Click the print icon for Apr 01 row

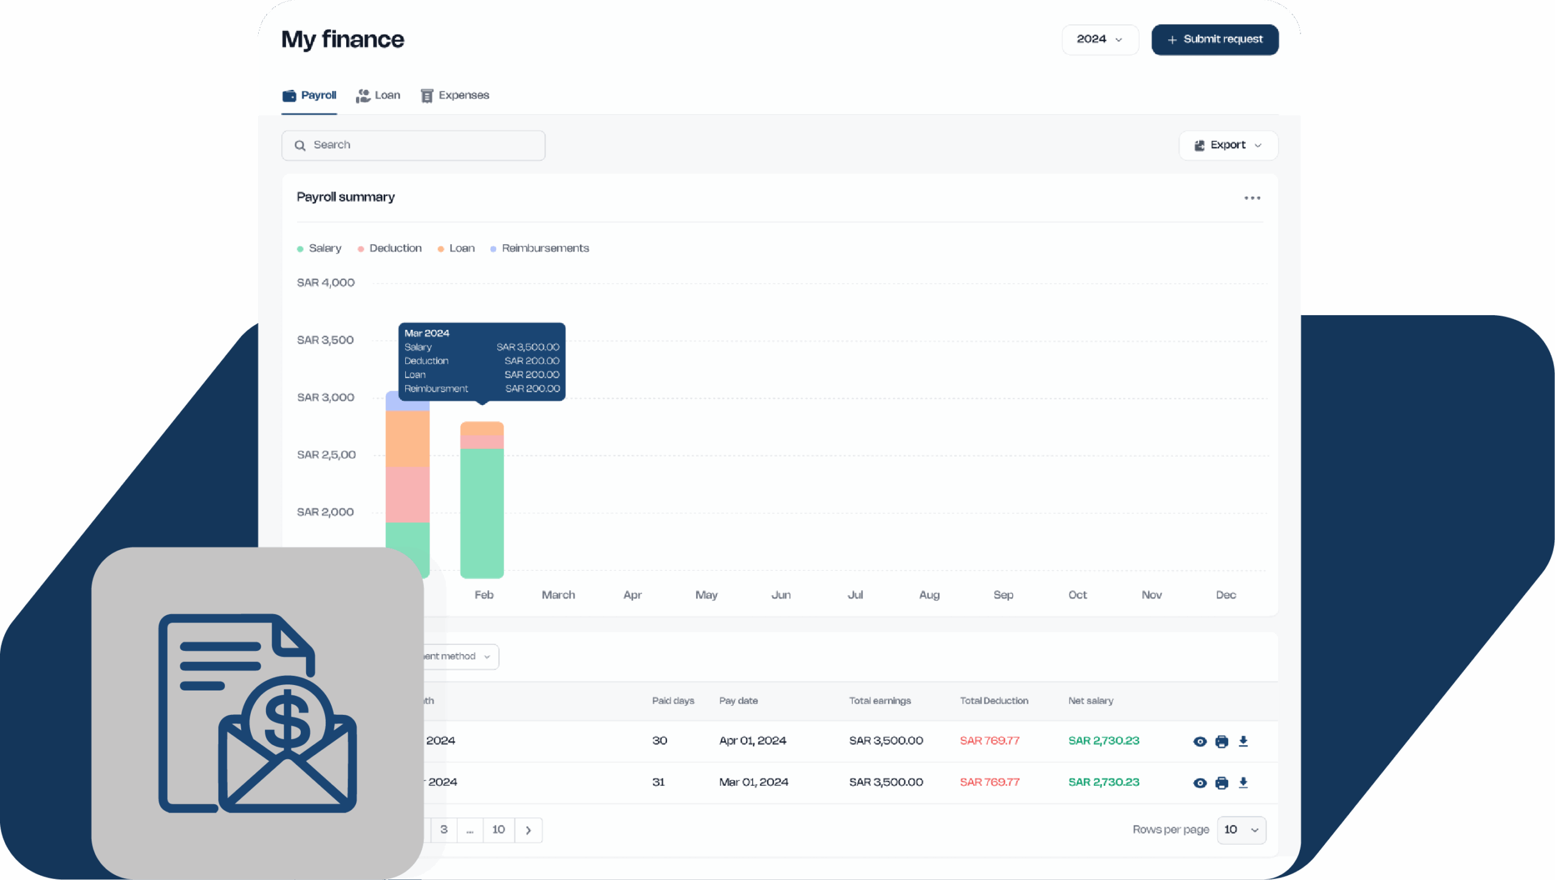point(1222,742)
